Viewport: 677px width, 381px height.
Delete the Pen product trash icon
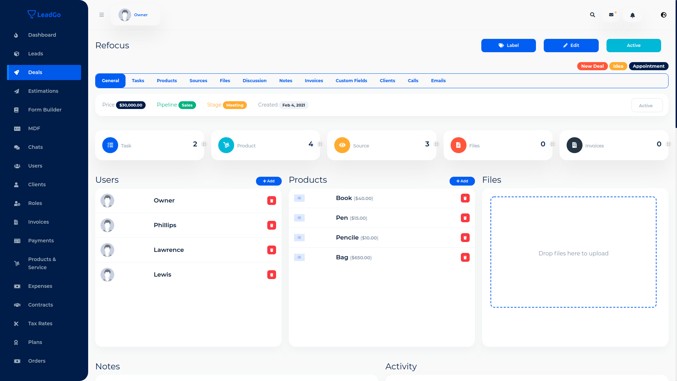tap(465, 218)
